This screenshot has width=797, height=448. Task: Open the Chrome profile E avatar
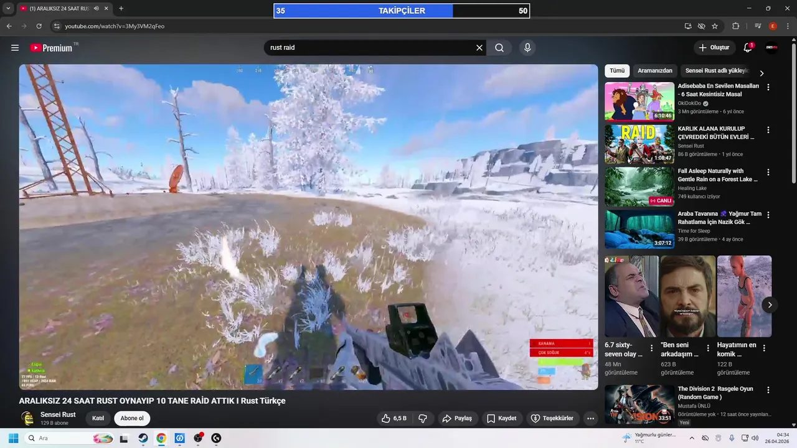[x=773, y=26]
